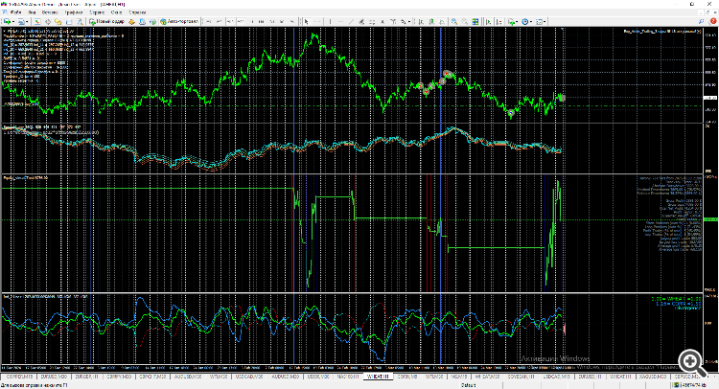Zoom in on the chart

pos(454,21)
